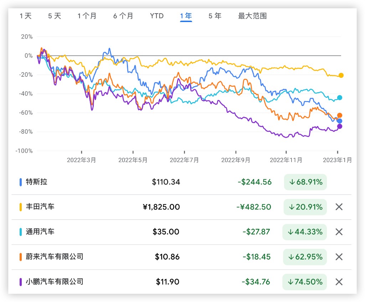Remove 小鹏汽车有限公司 from the chart

(339, 282)
